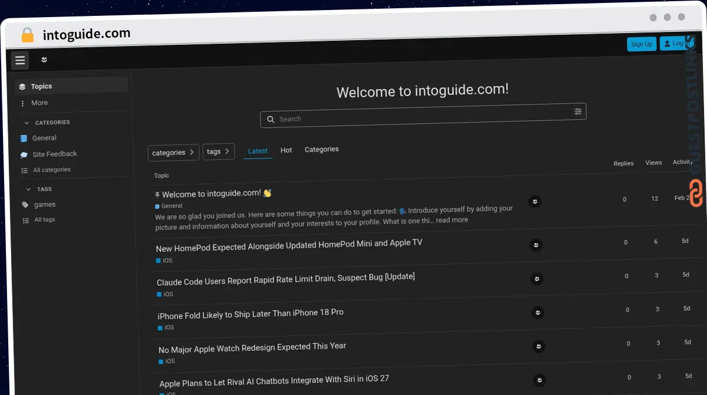
Task: Open New HomePod Expected topic
Action: point(289,245)
